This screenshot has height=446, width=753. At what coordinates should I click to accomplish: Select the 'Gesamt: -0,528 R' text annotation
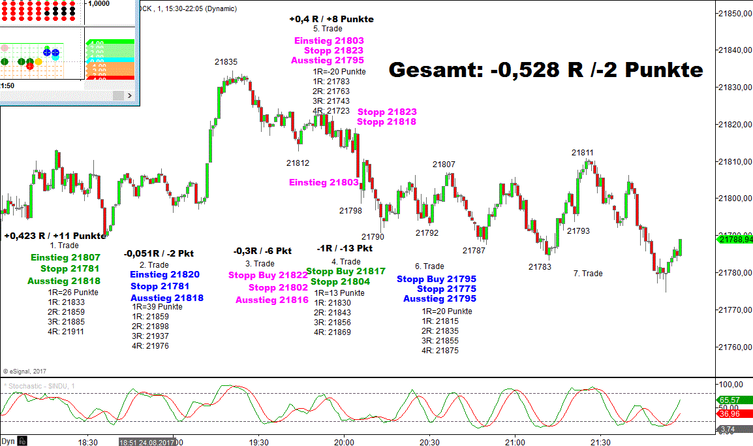click(546, 70)
